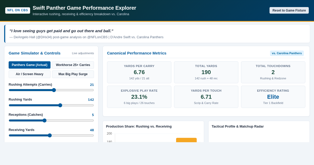The height and width of the screenshot is (165, 314).
Task: Click the Receiving Yards value 48
Action: 92,130
